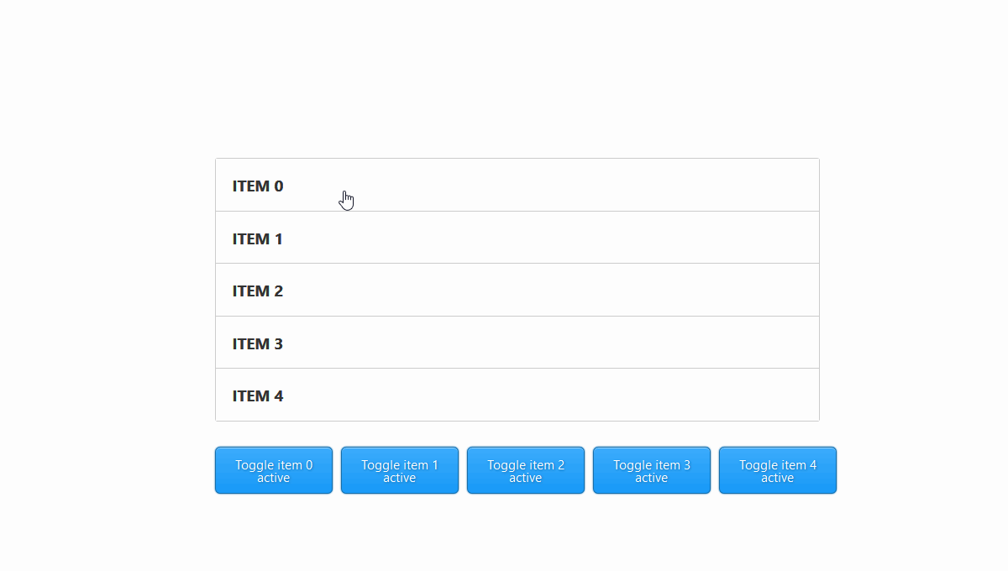Viewport: 1008px width, 571px height.
Task: Click the ITEM 4 title text
Action: (258, 396)
